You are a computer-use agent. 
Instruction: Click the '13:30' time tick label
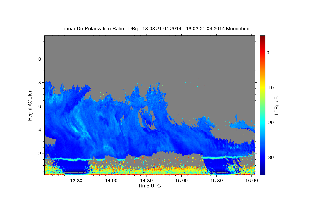coord(76,181)
